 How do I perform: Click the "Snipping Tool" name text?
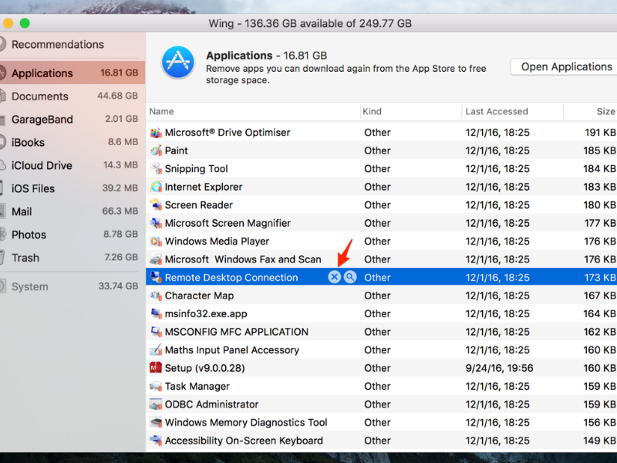point(196,169)
